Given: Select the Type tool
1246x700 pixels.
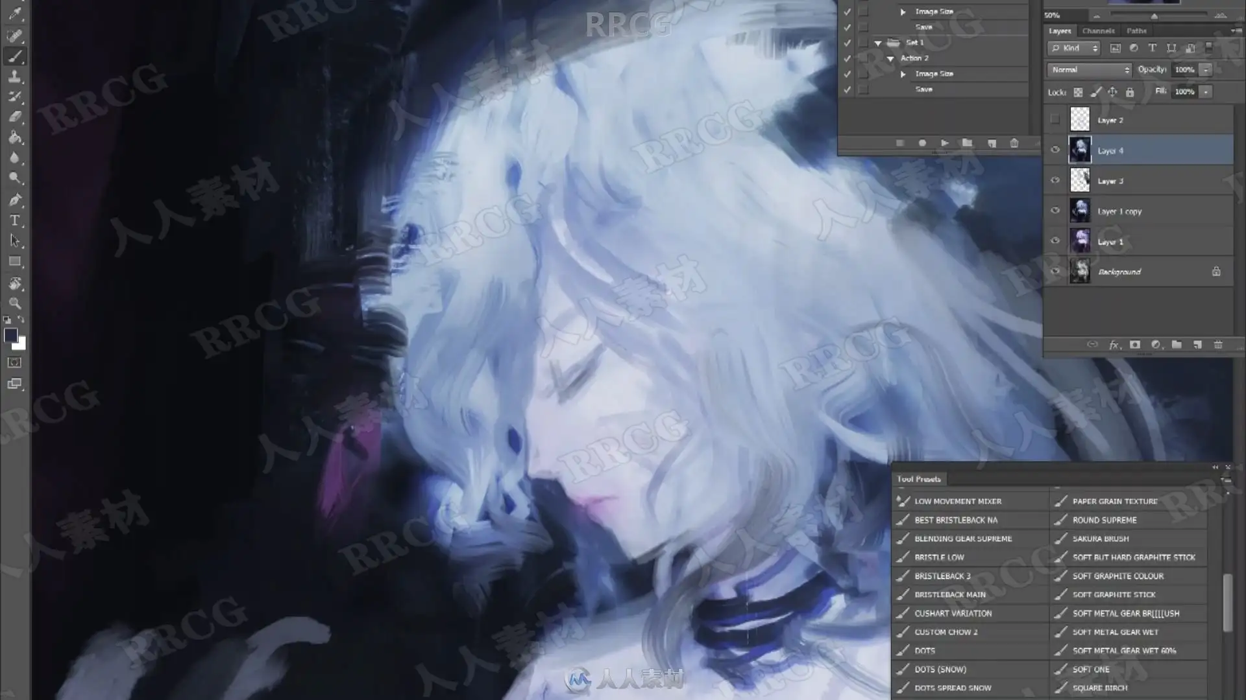Looking at the screenshot, I should pos(15,220).
